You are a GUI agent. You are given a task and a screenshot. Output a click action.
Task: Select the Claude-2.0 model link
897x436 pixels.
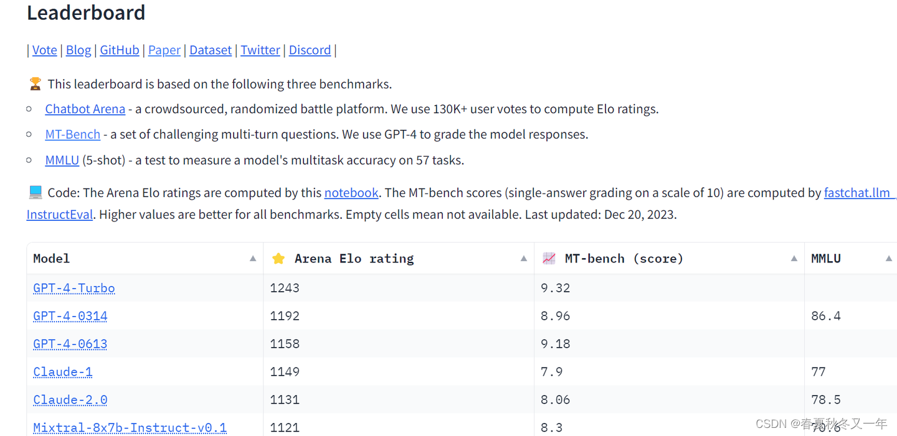[70, 400]
